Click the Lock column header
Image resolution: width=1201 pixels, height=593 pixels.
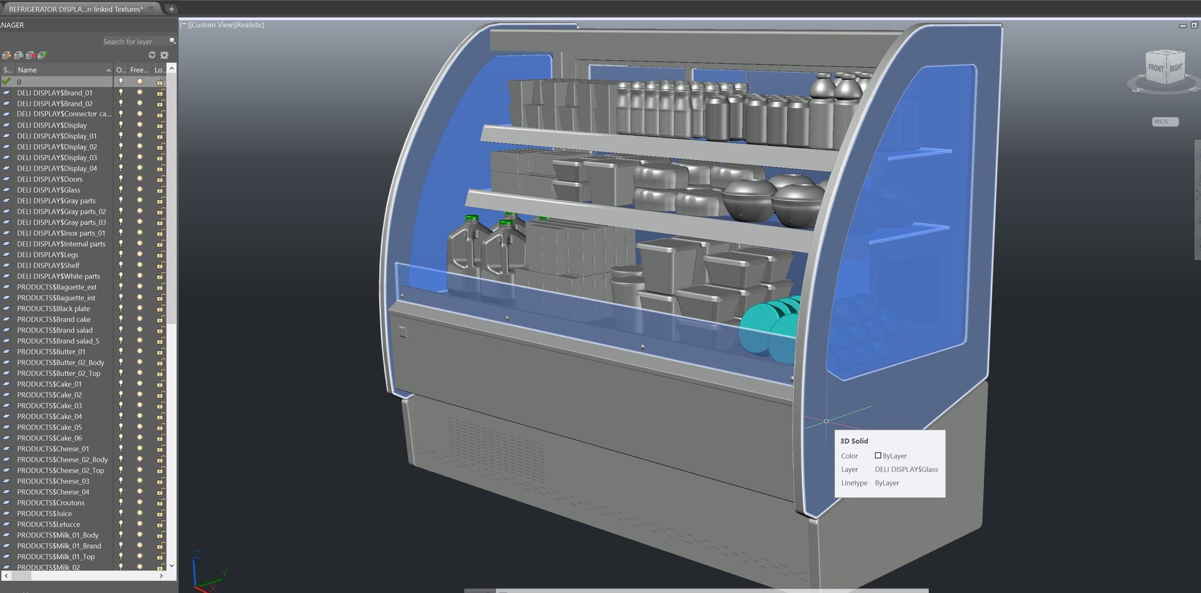click(160, 70)
